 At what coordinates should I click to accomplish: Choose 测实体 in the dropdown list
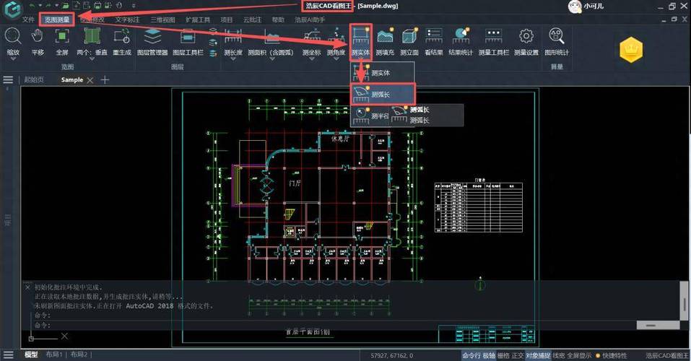(x=383, y=73)
